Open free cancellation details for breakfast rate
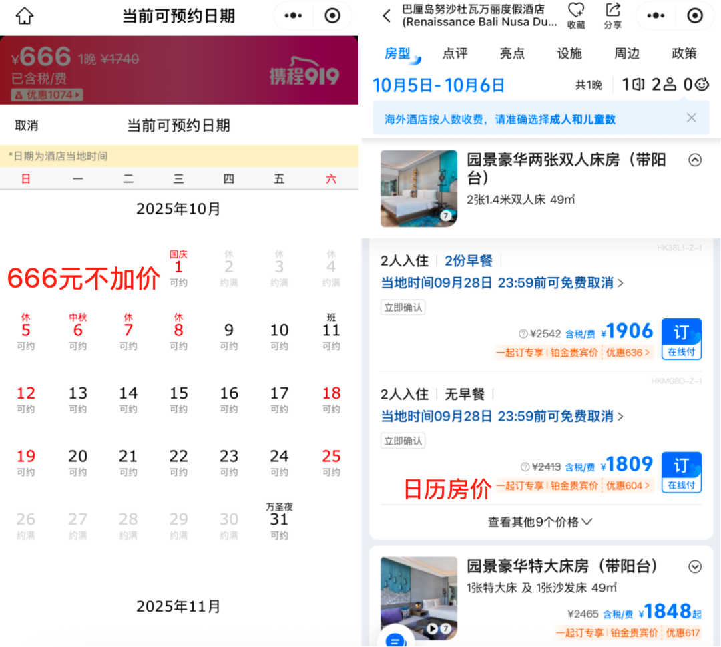This screenshot has height=647, width=721. tap(502, 283)
